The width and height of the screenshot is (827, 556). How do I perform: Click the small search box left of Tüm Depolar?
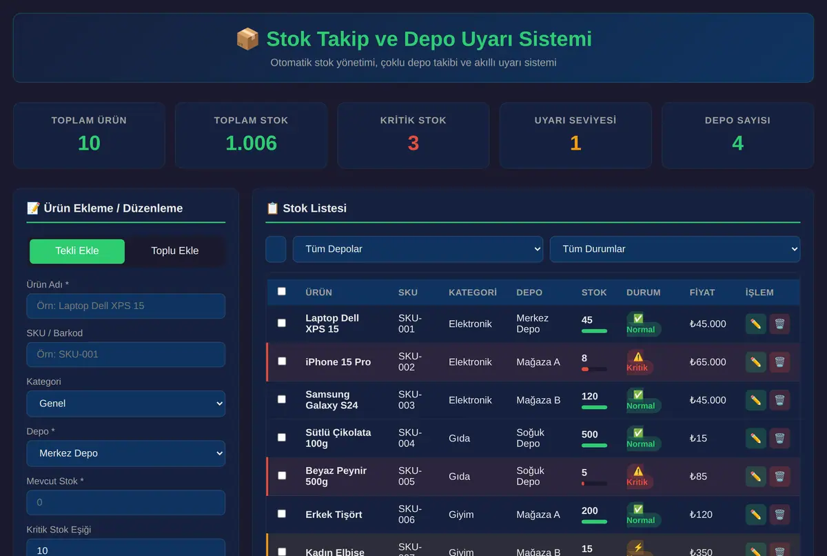(276, 249)
